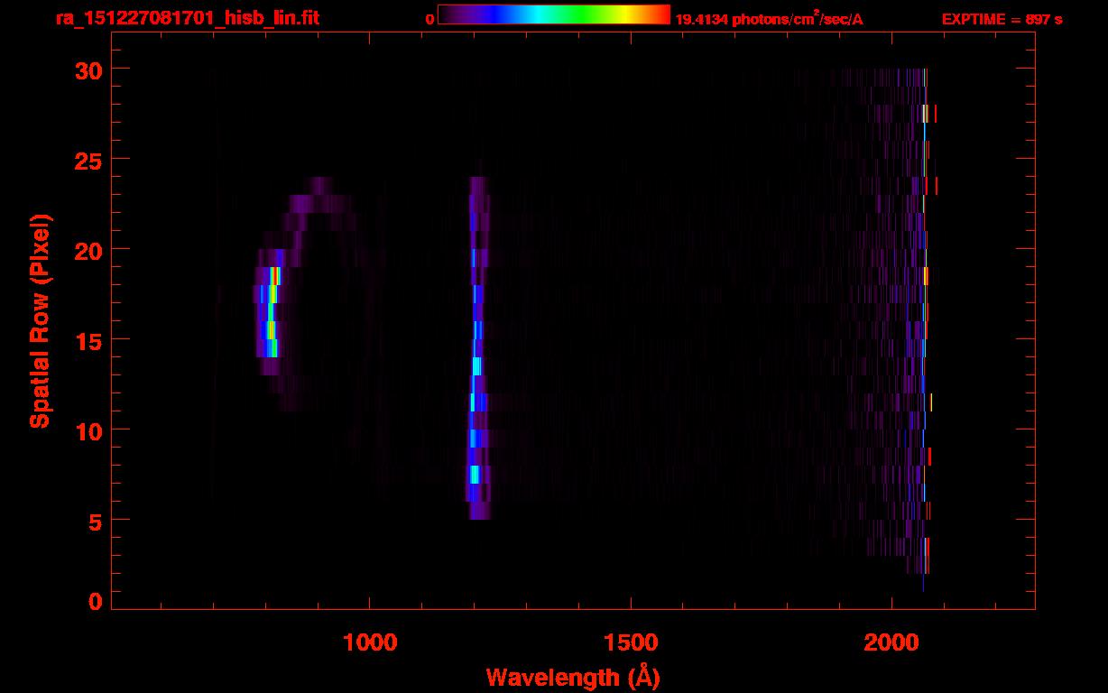Click the bright emission feature near 800 Å

click(x=271, y=311)
